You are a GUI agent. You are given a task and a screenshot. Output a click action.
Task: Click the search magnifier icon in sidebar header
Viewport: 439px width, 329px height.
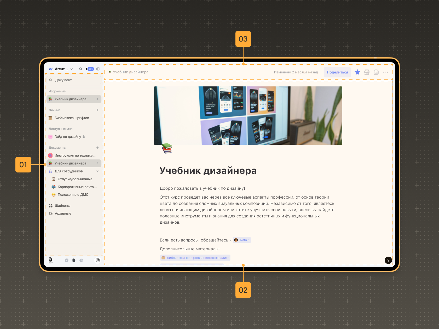81,69
